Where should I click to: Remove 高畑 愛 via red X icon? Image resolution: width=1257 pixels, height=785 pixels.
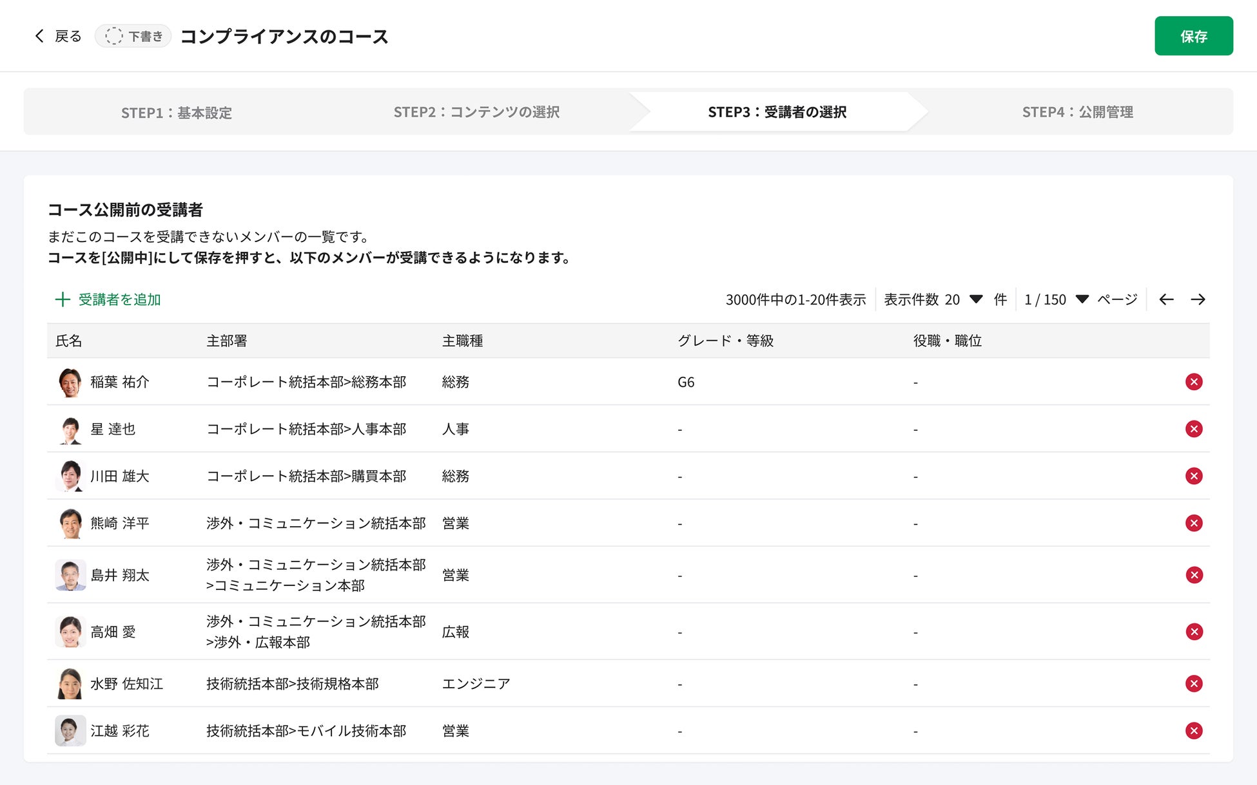point(1194,632)
